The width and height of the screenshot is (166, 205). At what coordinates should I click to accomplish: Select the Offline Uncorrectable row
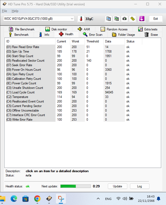pyautogui.click(x=74, y=111)
